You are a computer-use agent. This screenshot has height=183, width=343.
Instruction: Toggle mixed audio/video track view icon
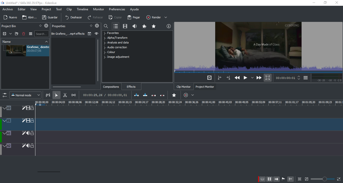coord(48,95)
